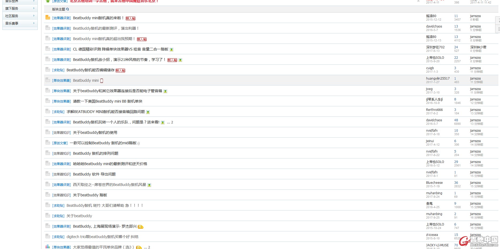
Task: Click reply count 24 on CL 德国精彩评测
Action: pyautogui.click(x=456, y=47)
